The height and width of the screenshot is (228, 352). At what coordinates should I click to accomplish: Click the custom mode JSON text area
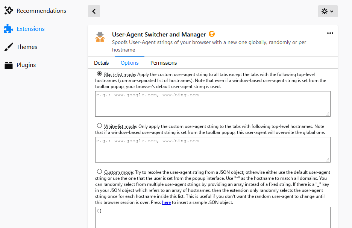[x=213, y=217]
